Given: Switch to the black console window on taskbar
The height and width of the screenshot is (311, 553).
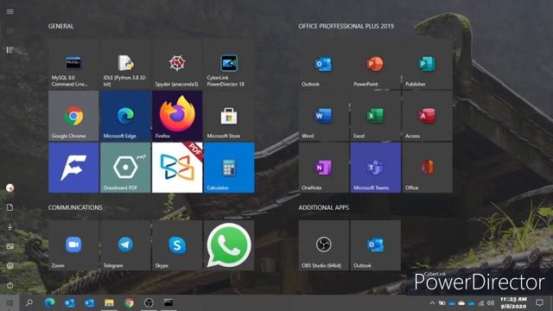Looking at the screenshot, I should click(168, 303).
